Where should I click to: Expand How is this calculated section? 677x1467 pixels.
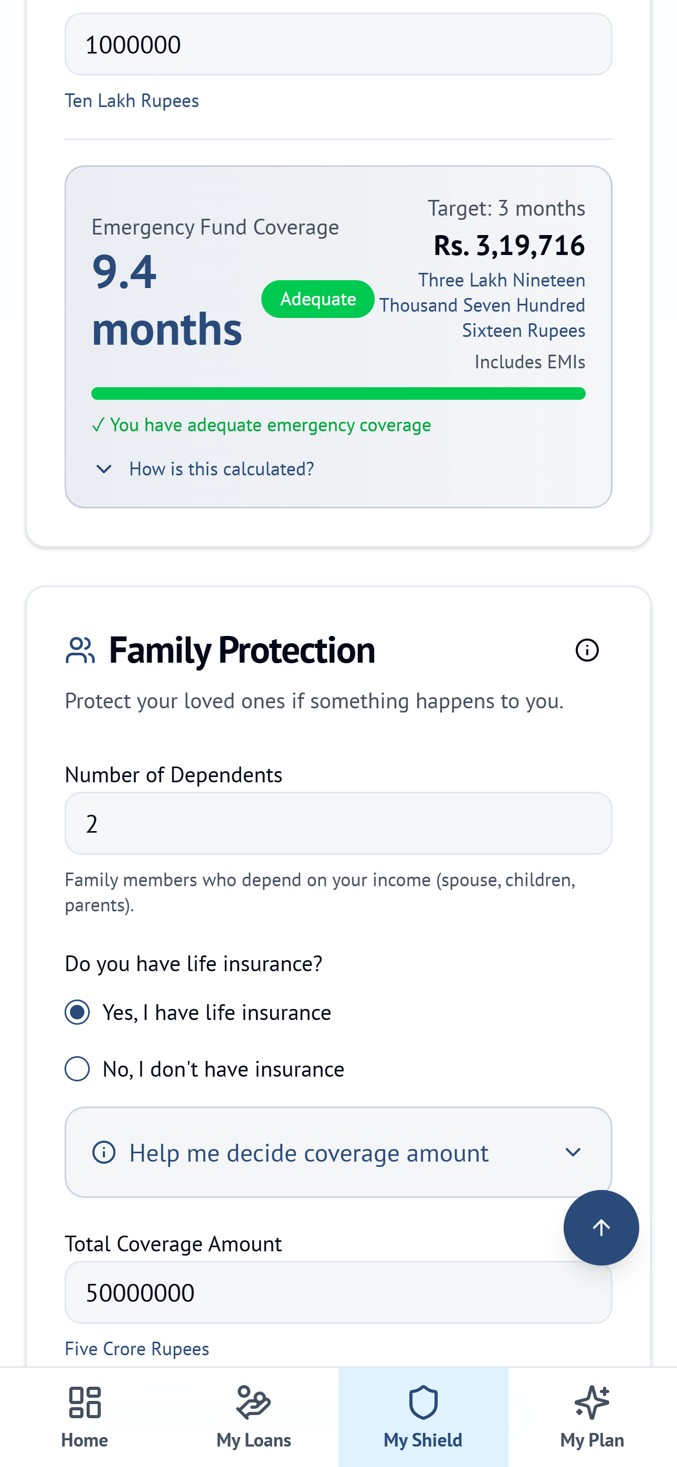[221, 468]
